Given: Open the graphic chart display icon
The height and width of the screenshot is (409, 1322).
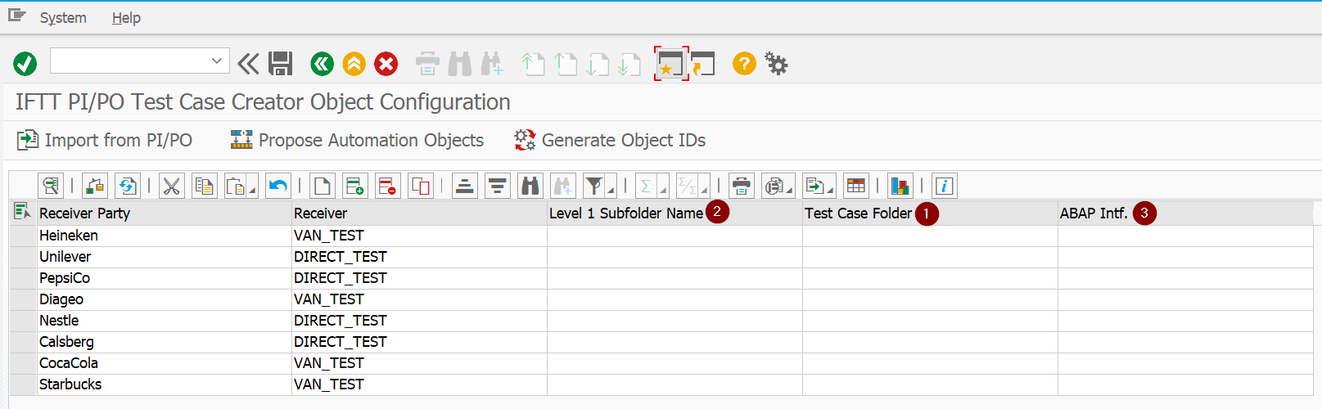Looking at the screenshot, I should pos(900,187).
